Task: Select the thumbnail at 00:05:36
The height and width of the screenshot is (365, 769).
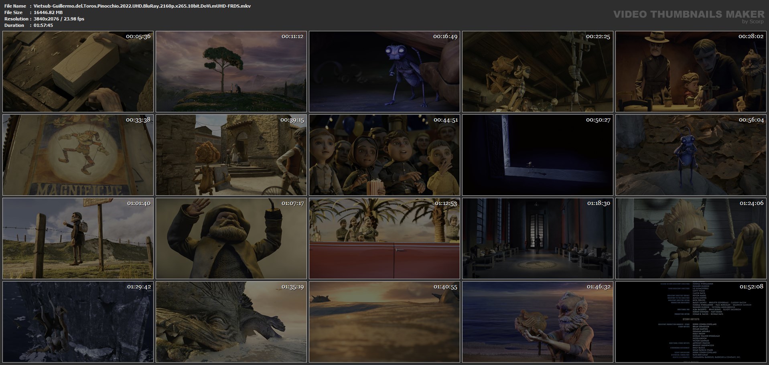Action: [78, 72]
